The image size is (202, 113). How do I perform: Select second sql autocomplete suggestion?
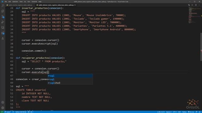coord(70,79)
